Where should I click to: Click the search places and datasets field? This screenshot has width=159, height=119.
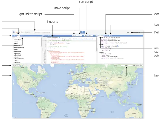[x=53, y=32]
